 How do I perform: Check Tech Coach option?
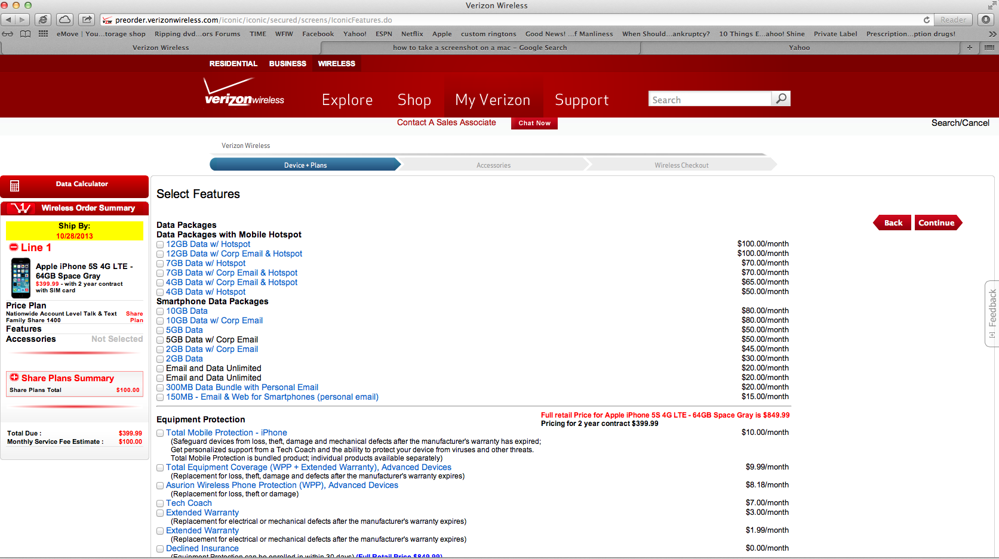pos(160,504)
